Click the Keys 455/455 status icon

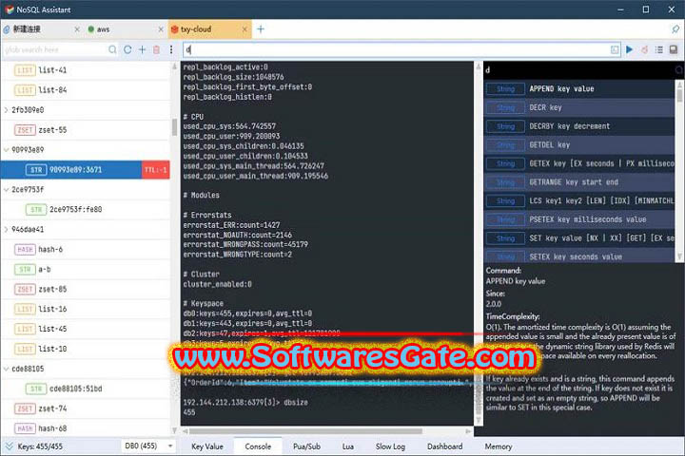coord(10,446)
